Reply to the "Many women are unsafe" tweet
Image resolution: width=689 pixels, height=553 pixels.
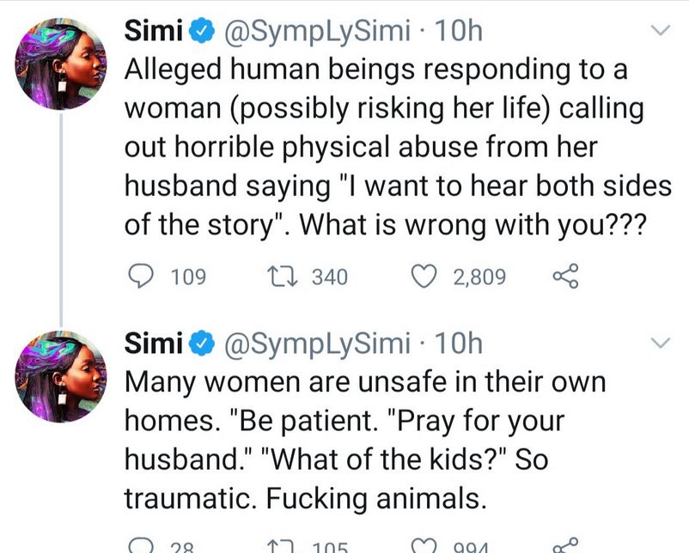pos(138,546)
